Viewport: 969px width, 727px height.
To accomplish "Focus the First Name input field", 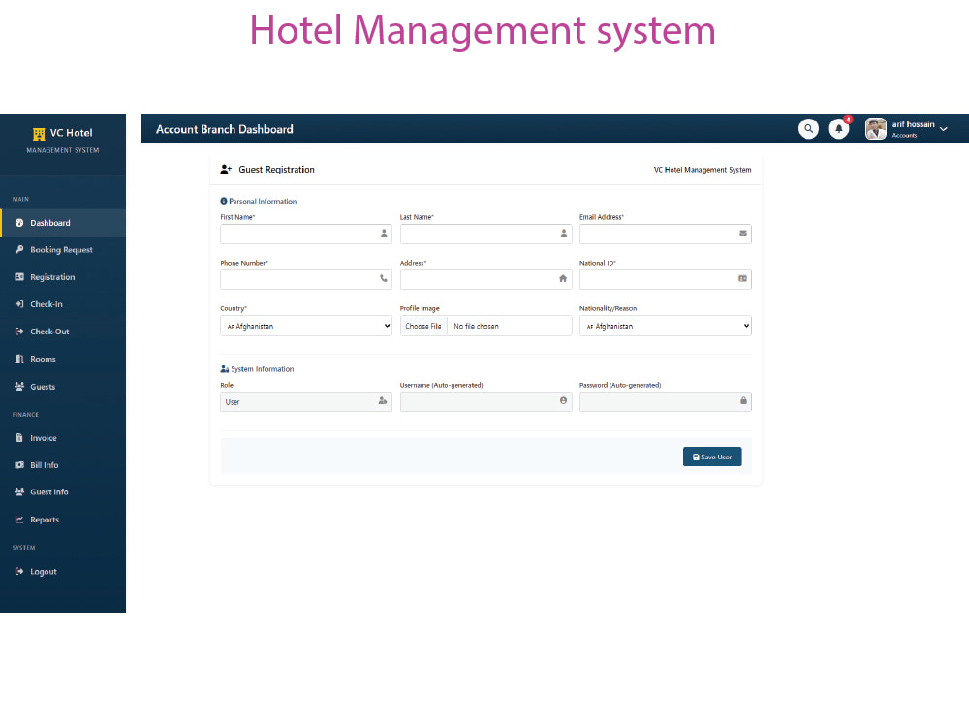I will 306,234.
